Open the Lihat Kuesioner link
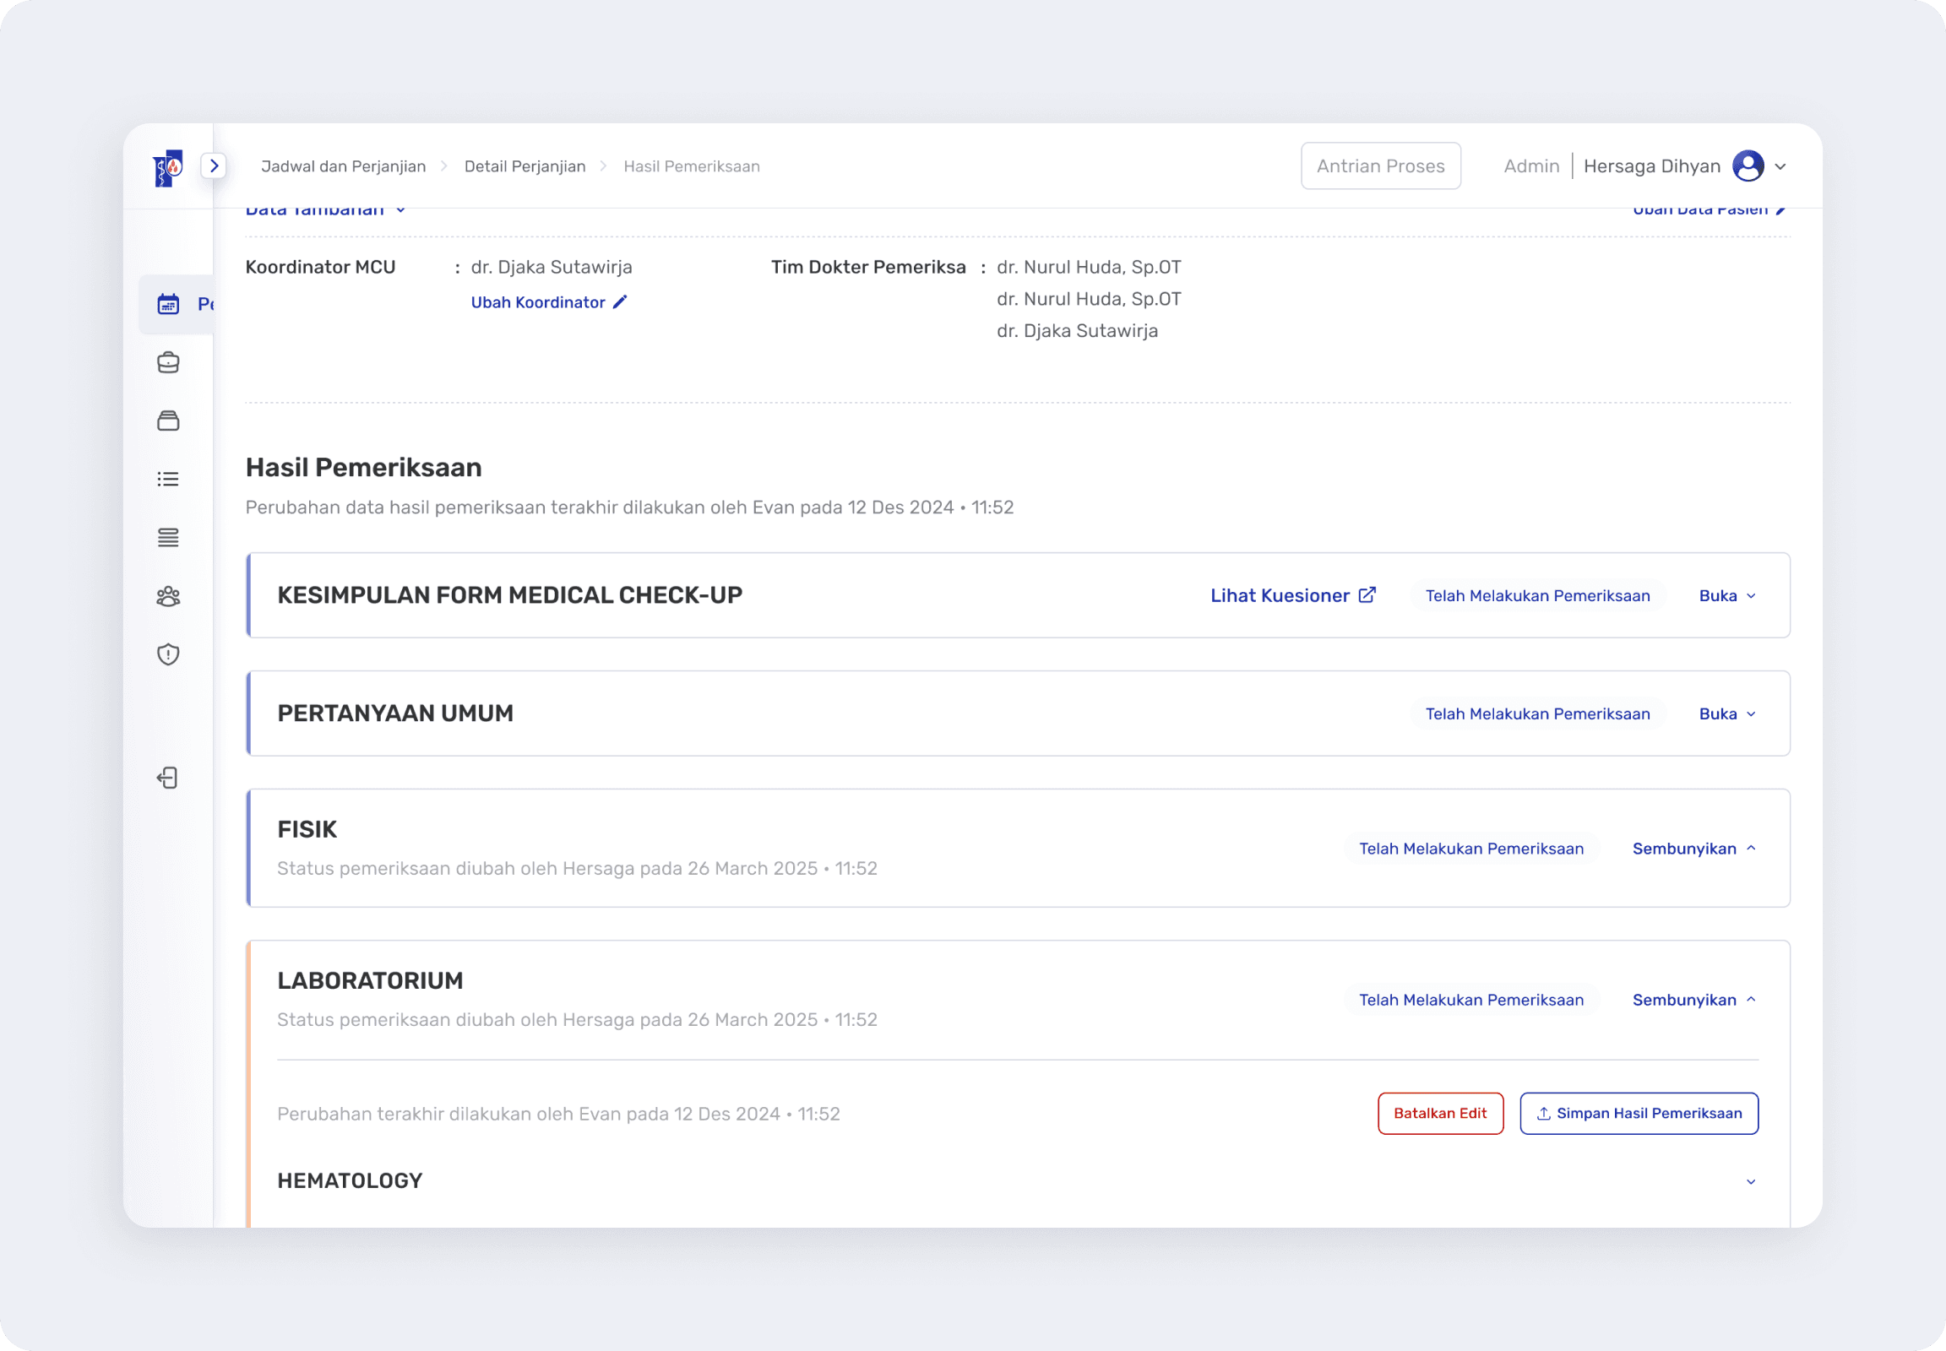The height and width of the screenshot is (1351, 1946). click(x=1292, y=595)
